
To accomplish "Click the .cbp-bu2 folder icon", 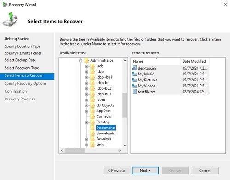I will 92,88.
